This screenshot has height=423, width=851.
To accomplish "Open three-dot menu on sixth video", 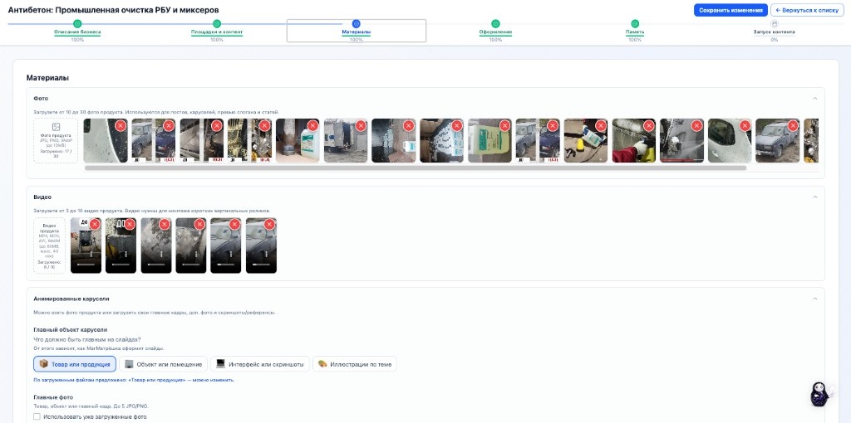I will [x=266, y=254].
